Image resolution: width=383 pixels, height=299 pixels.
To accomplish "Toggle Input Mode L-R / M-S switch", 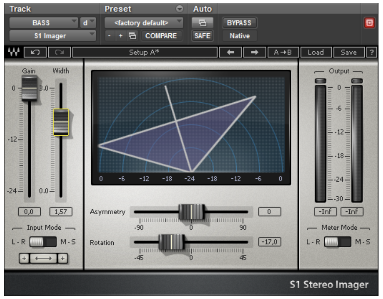I will (43, 242).
